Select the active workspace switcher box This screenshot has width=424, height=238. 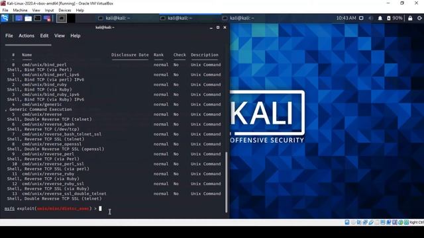click(x=62, y=18)
